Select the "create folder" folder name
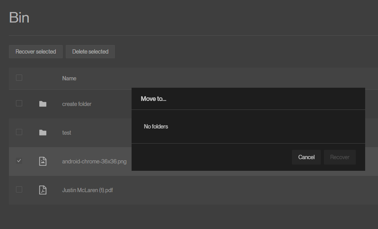This screenshot has height=229, width=378. [x=76, y=104]
